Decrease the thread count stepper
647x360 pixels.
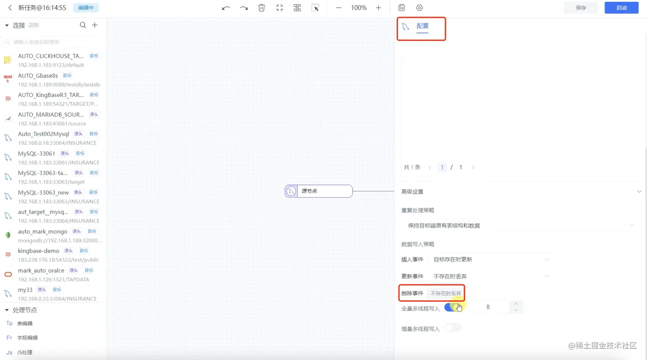pos(516,310)
